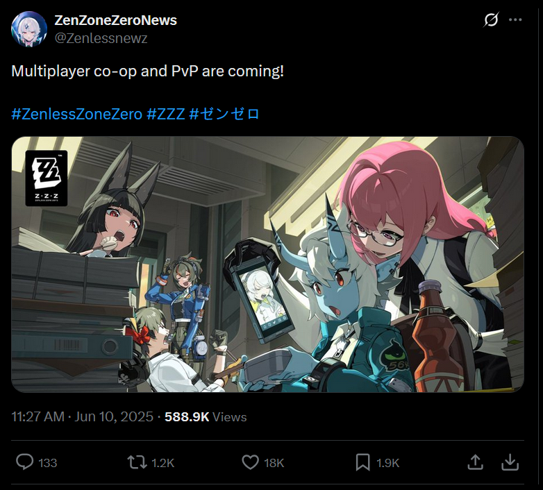The height and width of the screenshot is (490, 543).
Task: Download media with the download arrow icon
Action: (x=510, y=462)
